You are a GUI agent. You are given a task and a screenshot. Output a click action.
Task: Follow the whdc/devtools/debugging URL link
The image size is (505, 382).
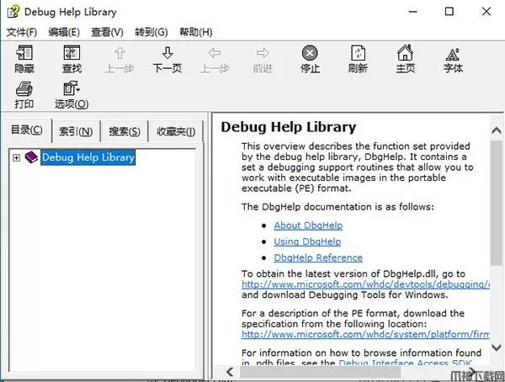click(365, 284)
